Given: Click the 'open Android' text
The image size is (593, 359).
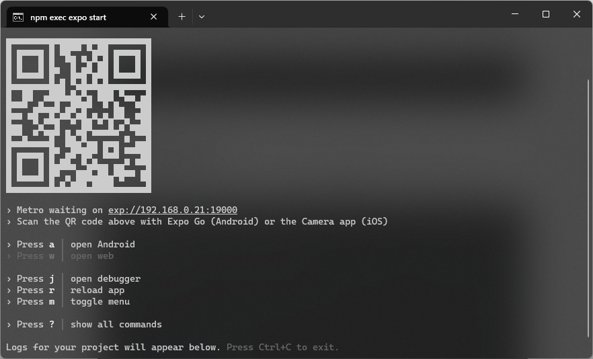Looking at the screenshot, I should 102,245.
